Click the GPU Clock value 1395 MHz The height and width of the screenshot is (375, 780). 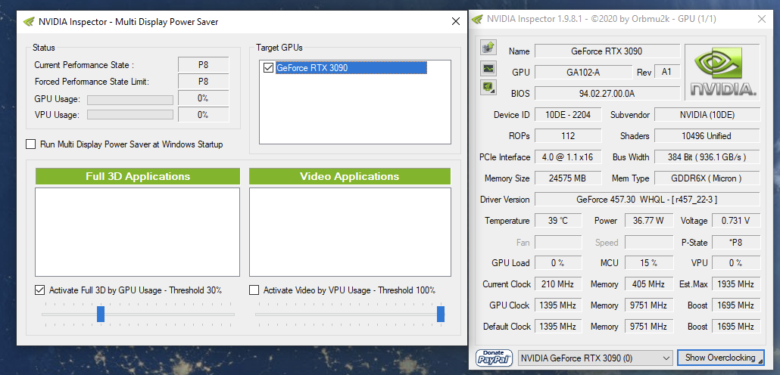click(x=558, y=305)
